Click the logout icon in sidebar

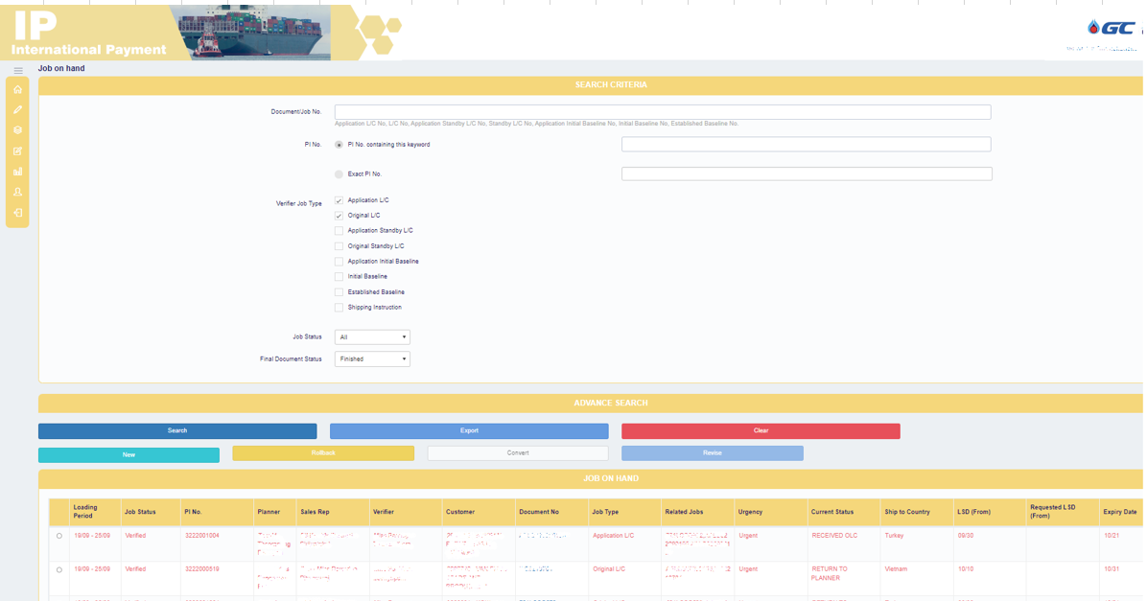(x=17, y=213)
